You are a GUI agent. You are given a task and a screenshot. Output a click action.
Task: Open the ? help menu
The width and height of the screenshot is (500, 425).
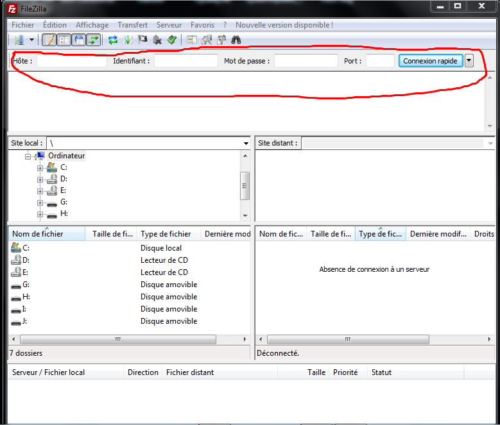[x=225, y=25]
